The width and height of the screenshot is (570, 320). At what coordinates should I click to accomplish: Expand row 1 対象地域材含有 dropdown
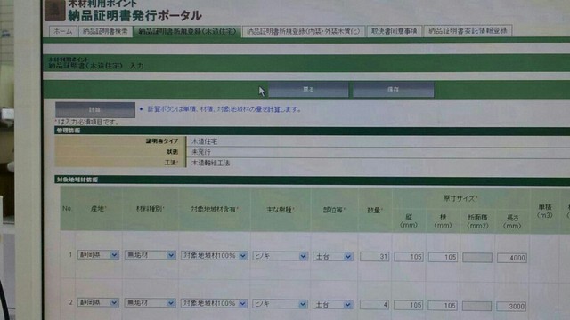coord(214,255)
